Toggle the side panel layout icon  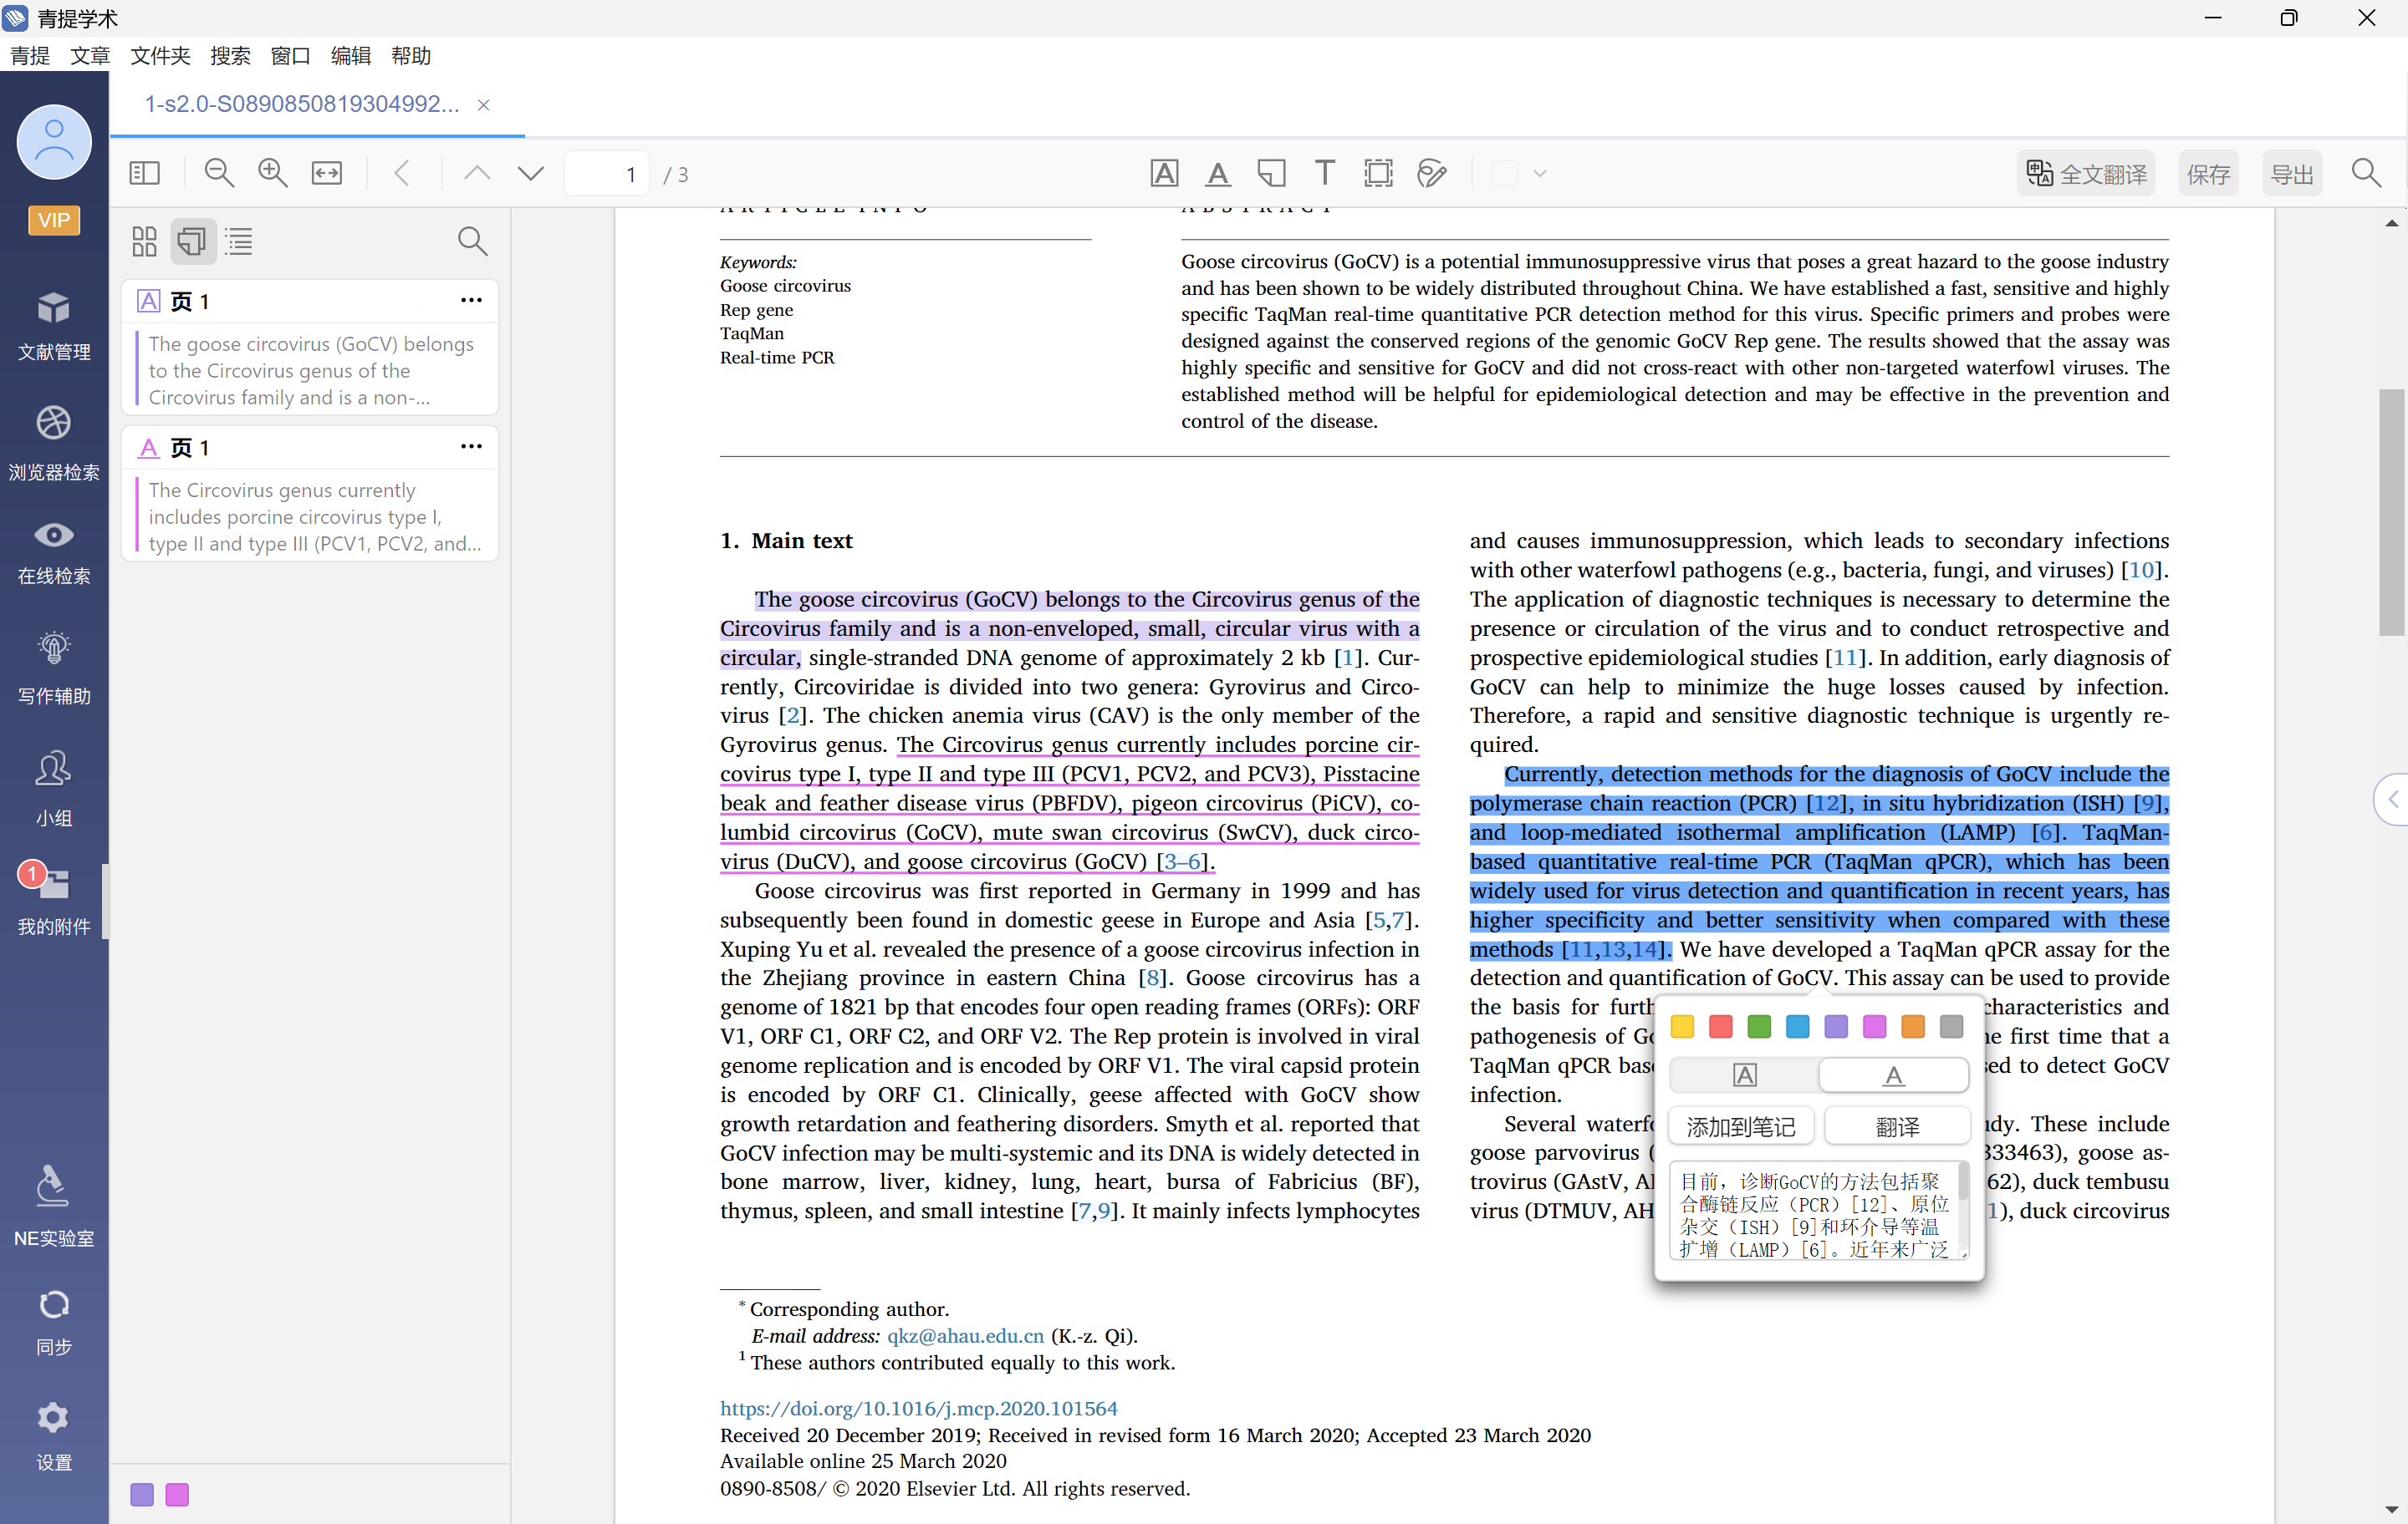(x=144, y=173)
